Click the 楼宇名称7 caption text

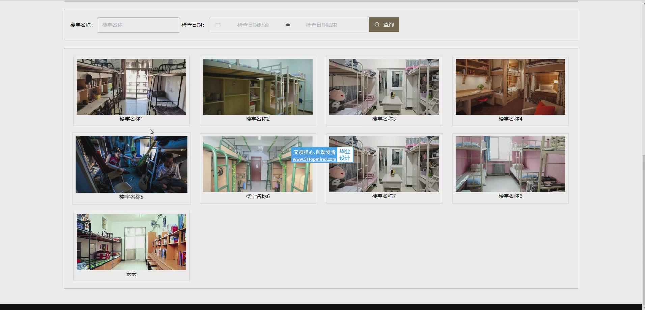tap(384, 196)
